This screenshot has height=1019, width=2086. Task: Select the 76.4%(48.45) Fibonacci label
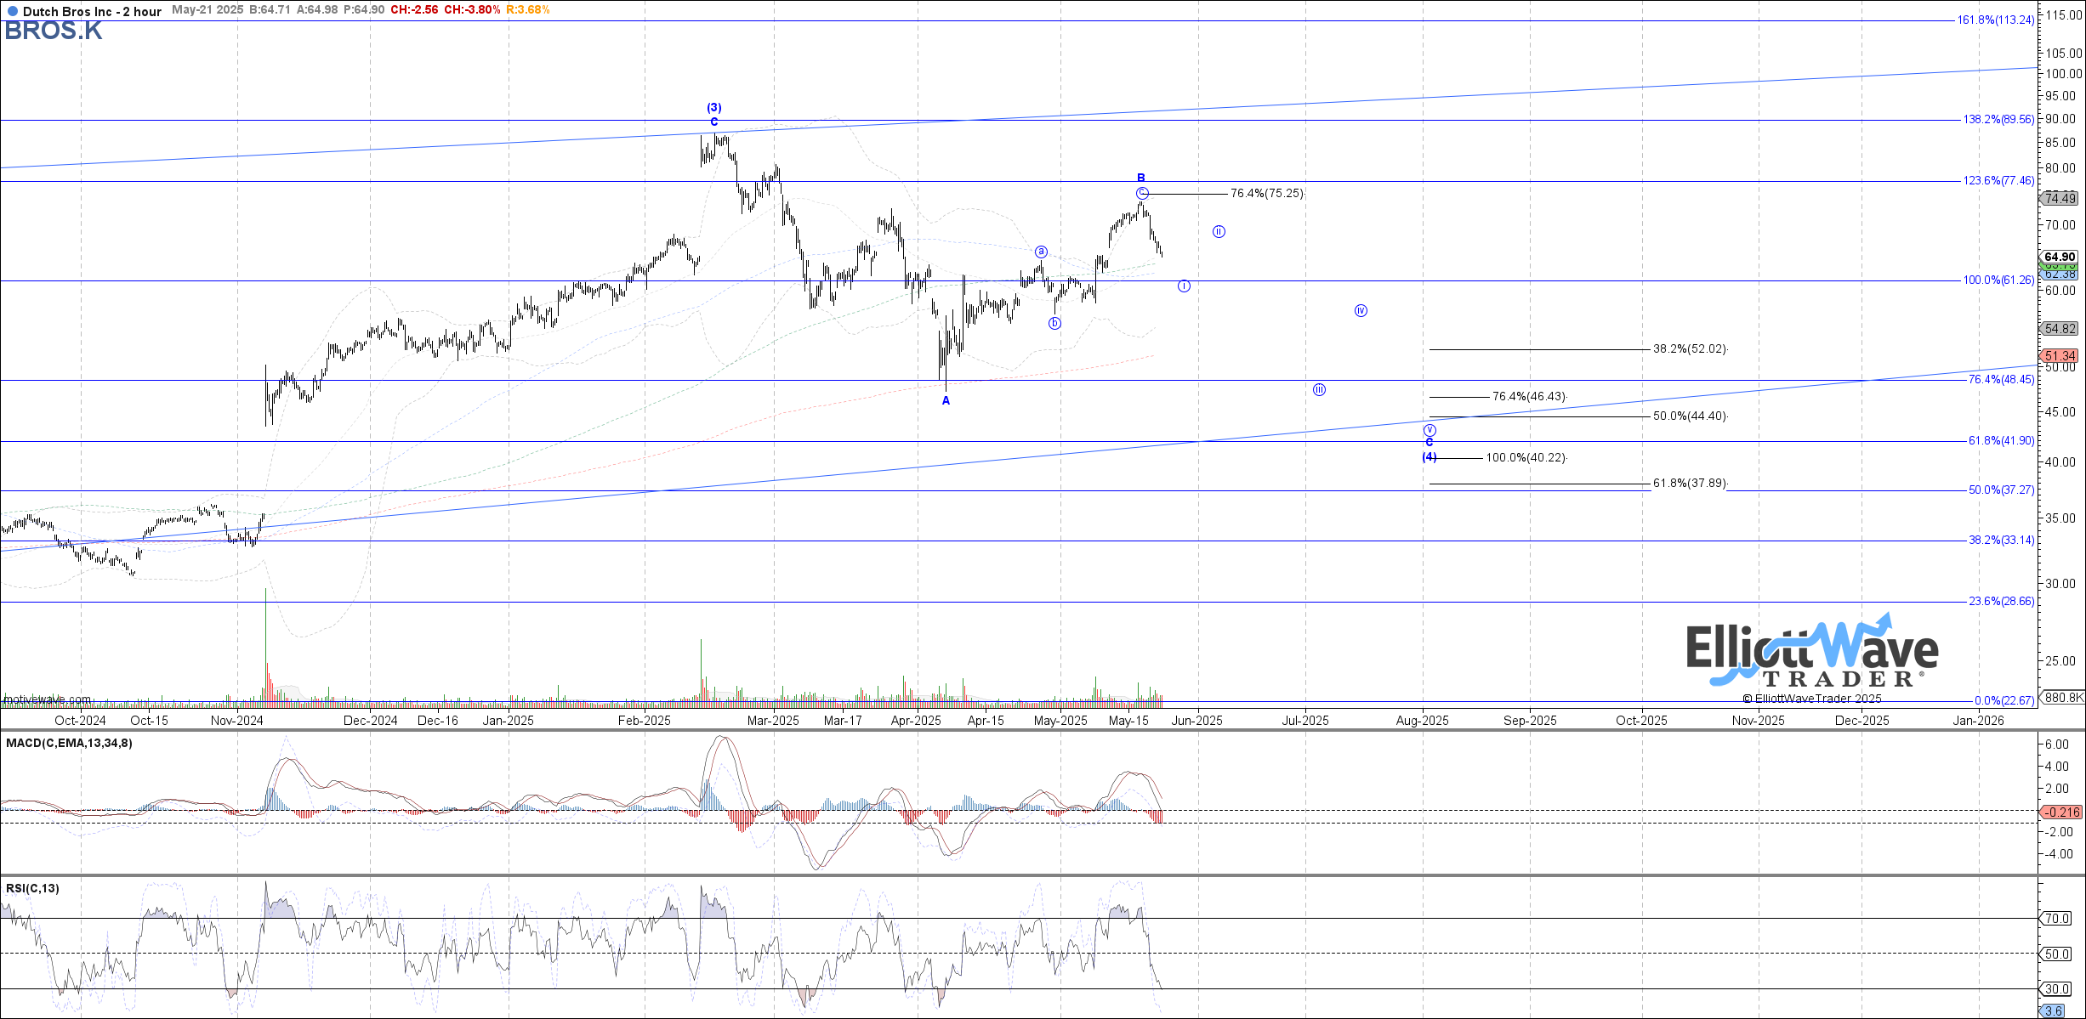click(2002, 379)
